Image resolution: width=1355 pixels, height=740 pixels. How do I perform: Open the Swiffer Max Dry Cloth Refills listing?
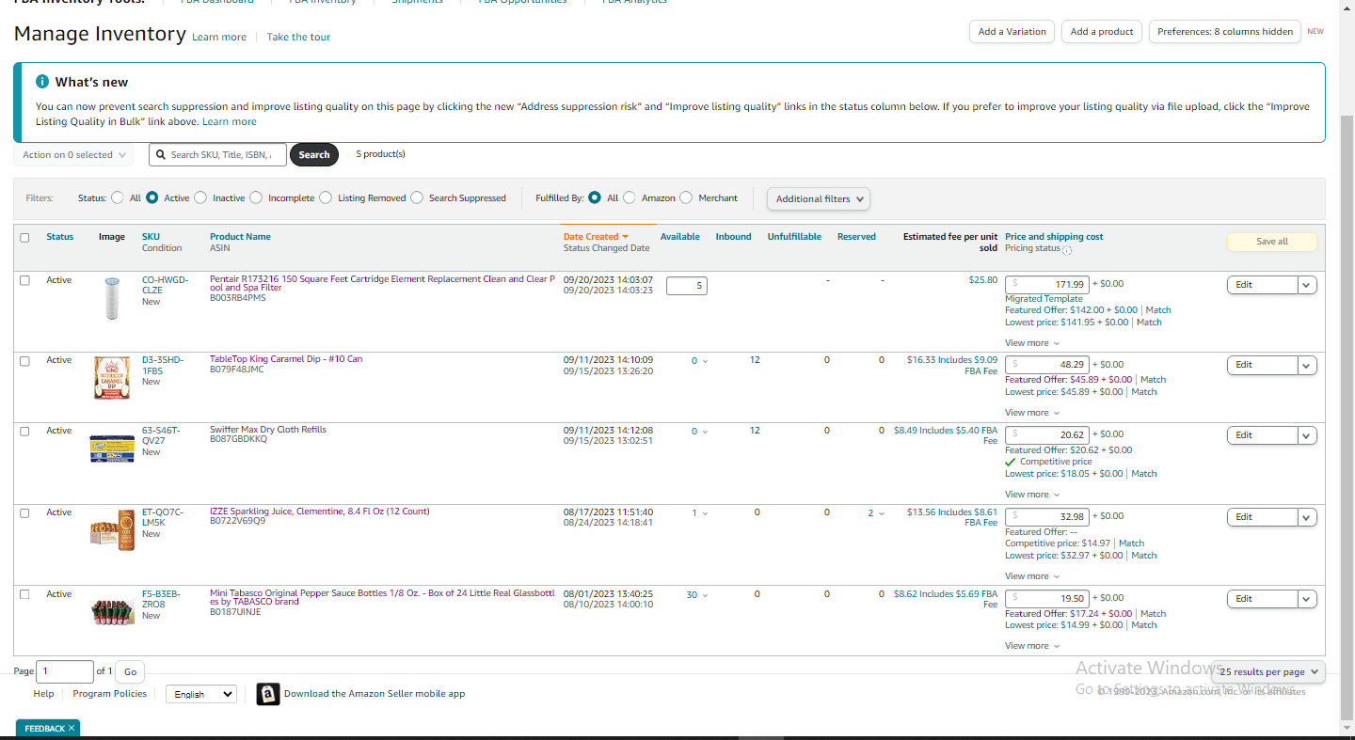coord(268,430)
